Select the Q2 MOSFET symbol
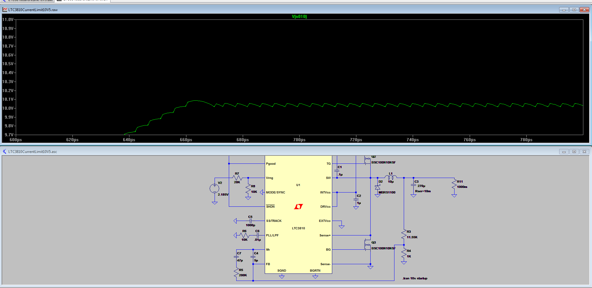The width and height of the screenshot is (592, 288). click(368, 160)
